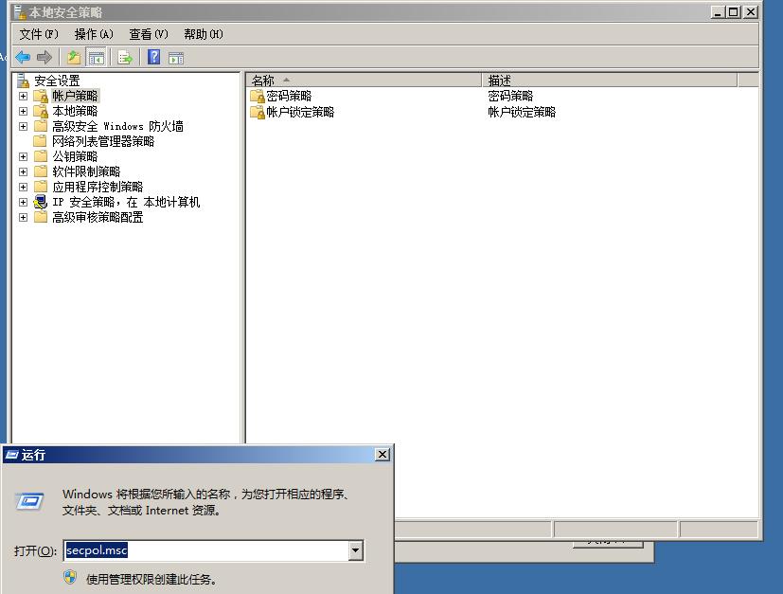Image resolution: width=783 pixels, height=594 pixels.
Task: Click the Help question mark icon
Action: [152, 56]
